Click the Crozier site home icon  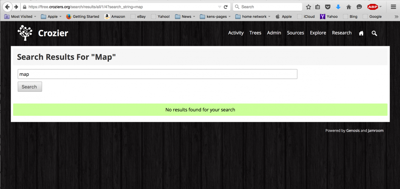click(361, 33)
